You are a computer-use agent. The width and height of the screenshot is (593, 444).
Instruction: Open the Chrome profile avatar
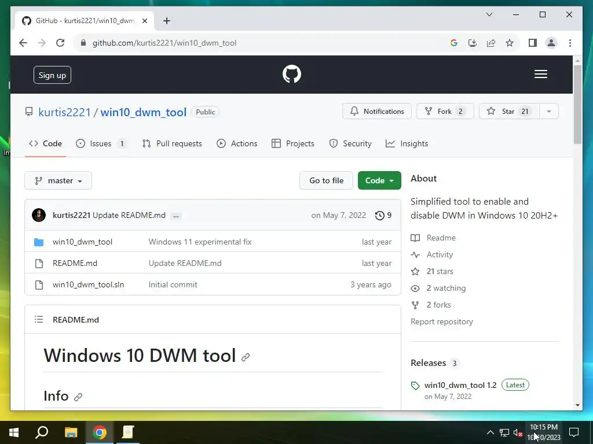(551, 43)
